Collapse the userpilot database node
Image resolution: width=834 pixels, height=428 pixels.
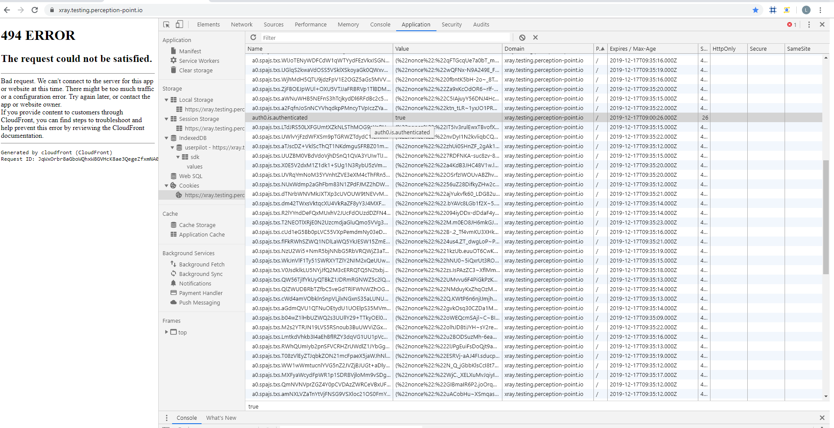[x=173, y=147]
